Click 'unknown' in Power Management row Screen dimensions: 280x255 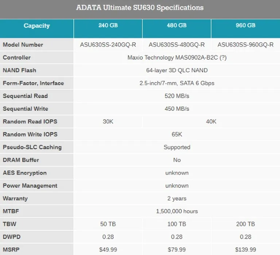pyautogui.click(x=177, y=186)
